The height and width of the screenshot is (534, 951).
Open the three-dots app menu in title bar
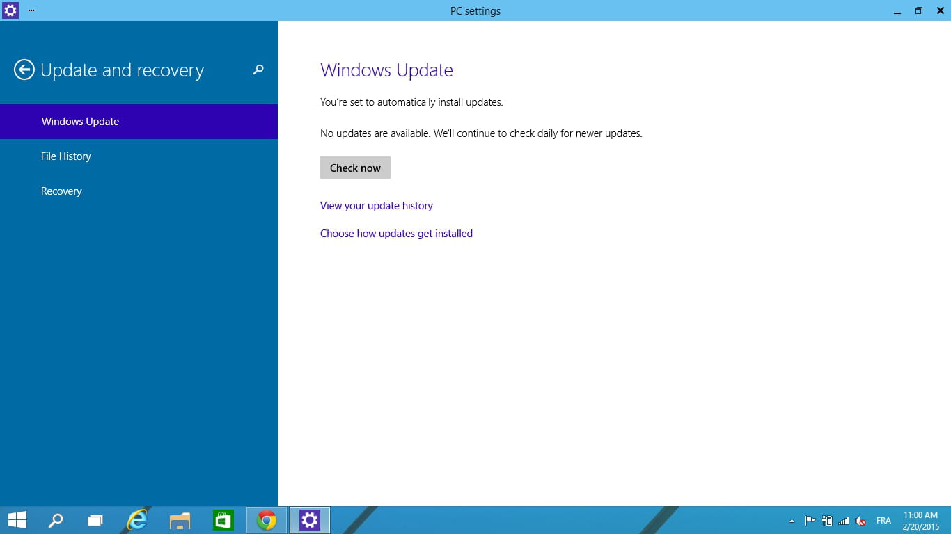[31, 10]
